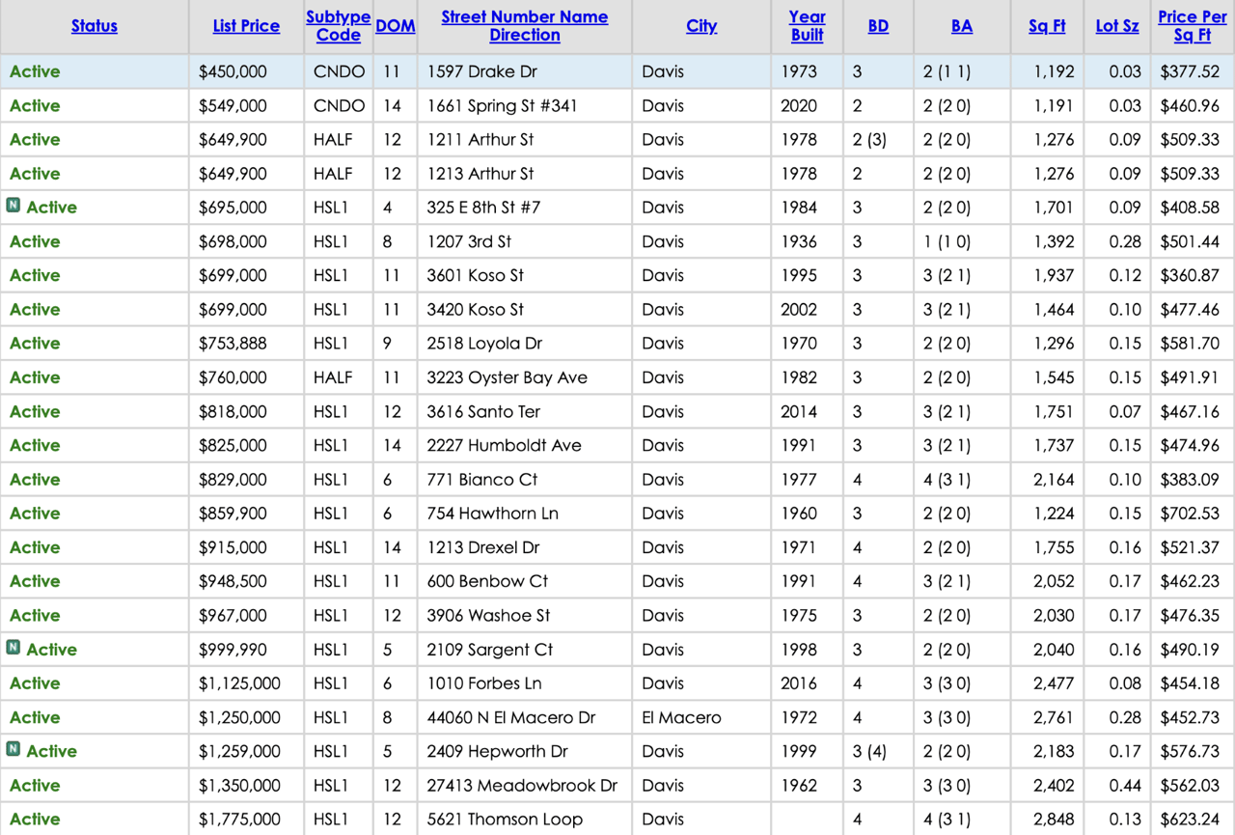This screenshot has height=835, width=1235.
Task: Click the 3420 Koso St address
Action: point(476,310)
